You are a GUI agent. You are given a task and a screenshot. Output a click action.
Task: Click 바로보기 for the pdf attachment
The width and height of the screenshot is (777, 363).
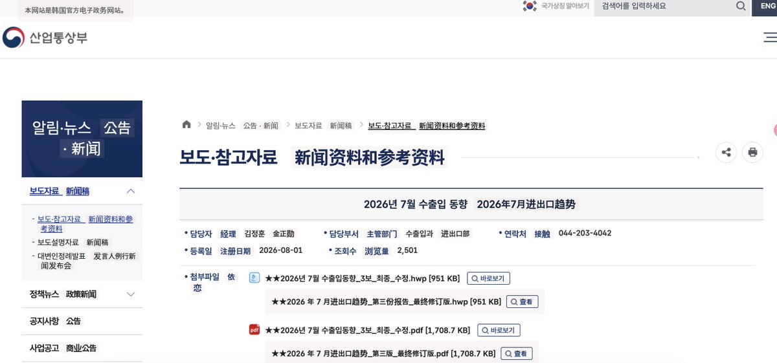click(499, 331)
